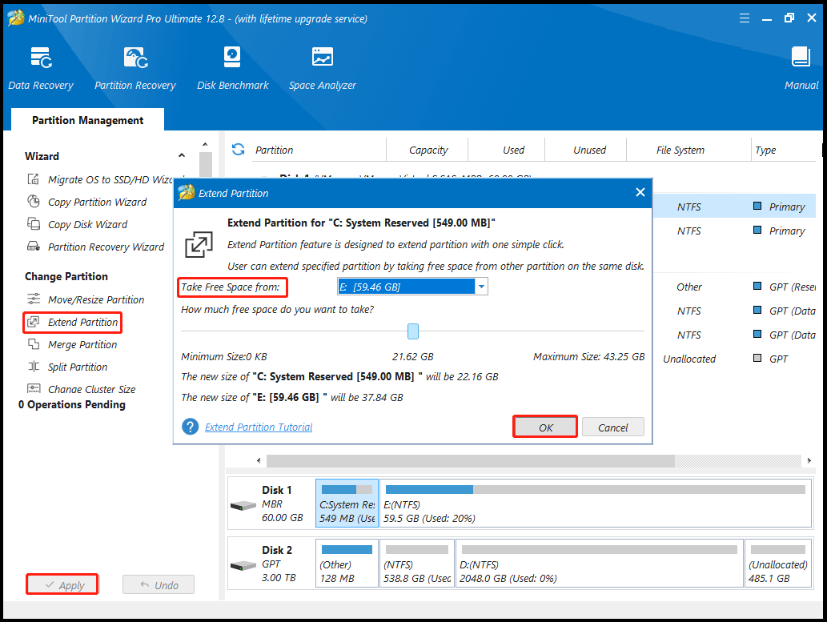Image resolution: width=827 pixels, height=622 pixels.
Task: Select Split Partition in sidebar
Action: pyautogui.click(x=78, y=367)
